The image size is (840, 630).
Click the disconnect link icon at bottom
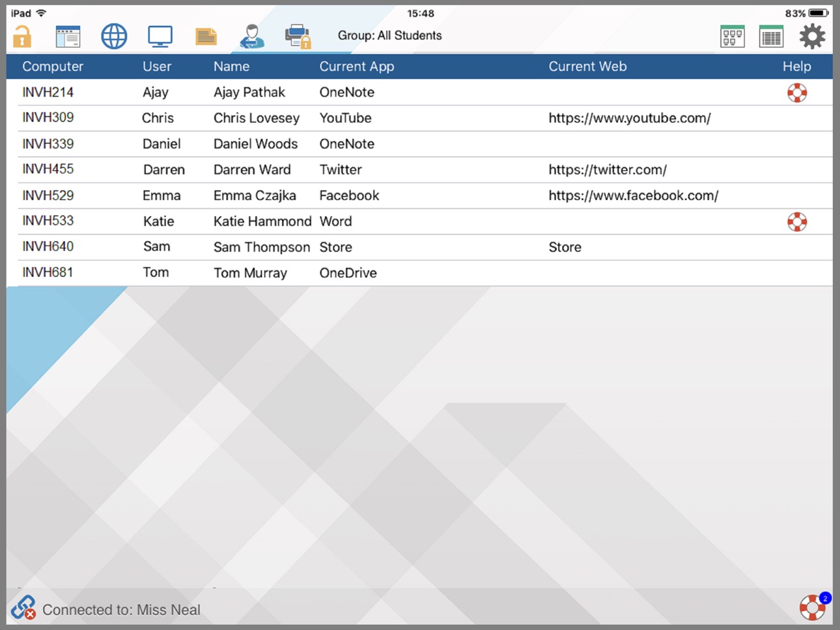(23, 608)
